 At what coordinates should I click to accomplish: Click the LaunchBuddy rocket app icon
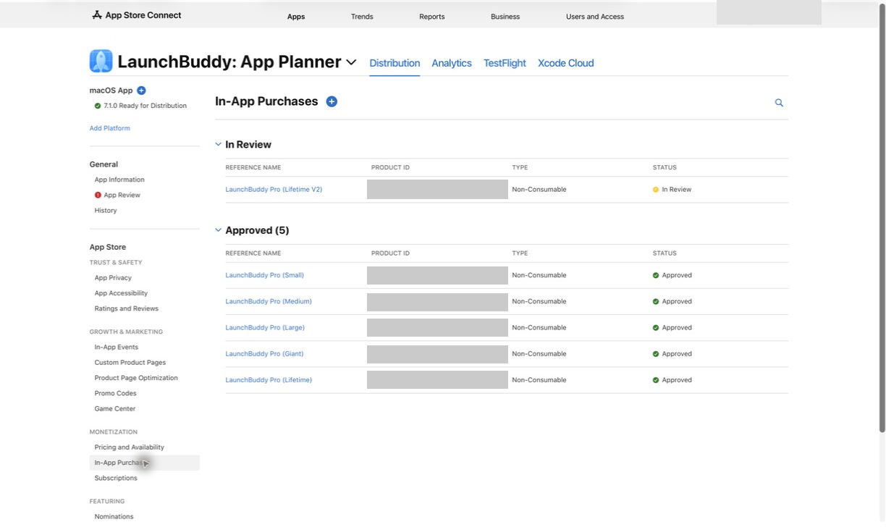pyautogui.click(x=101, y=61)
